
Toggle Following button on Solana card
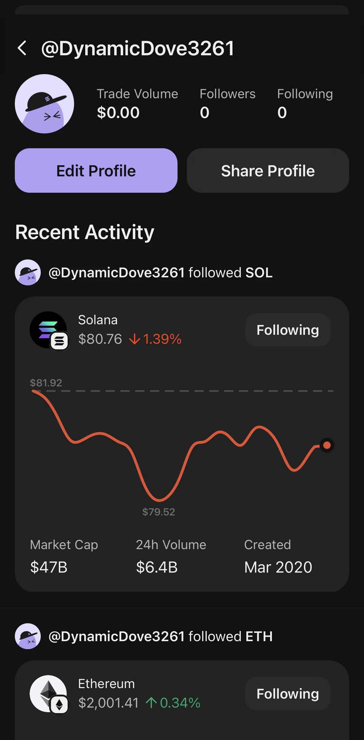(x=288, y=330)
